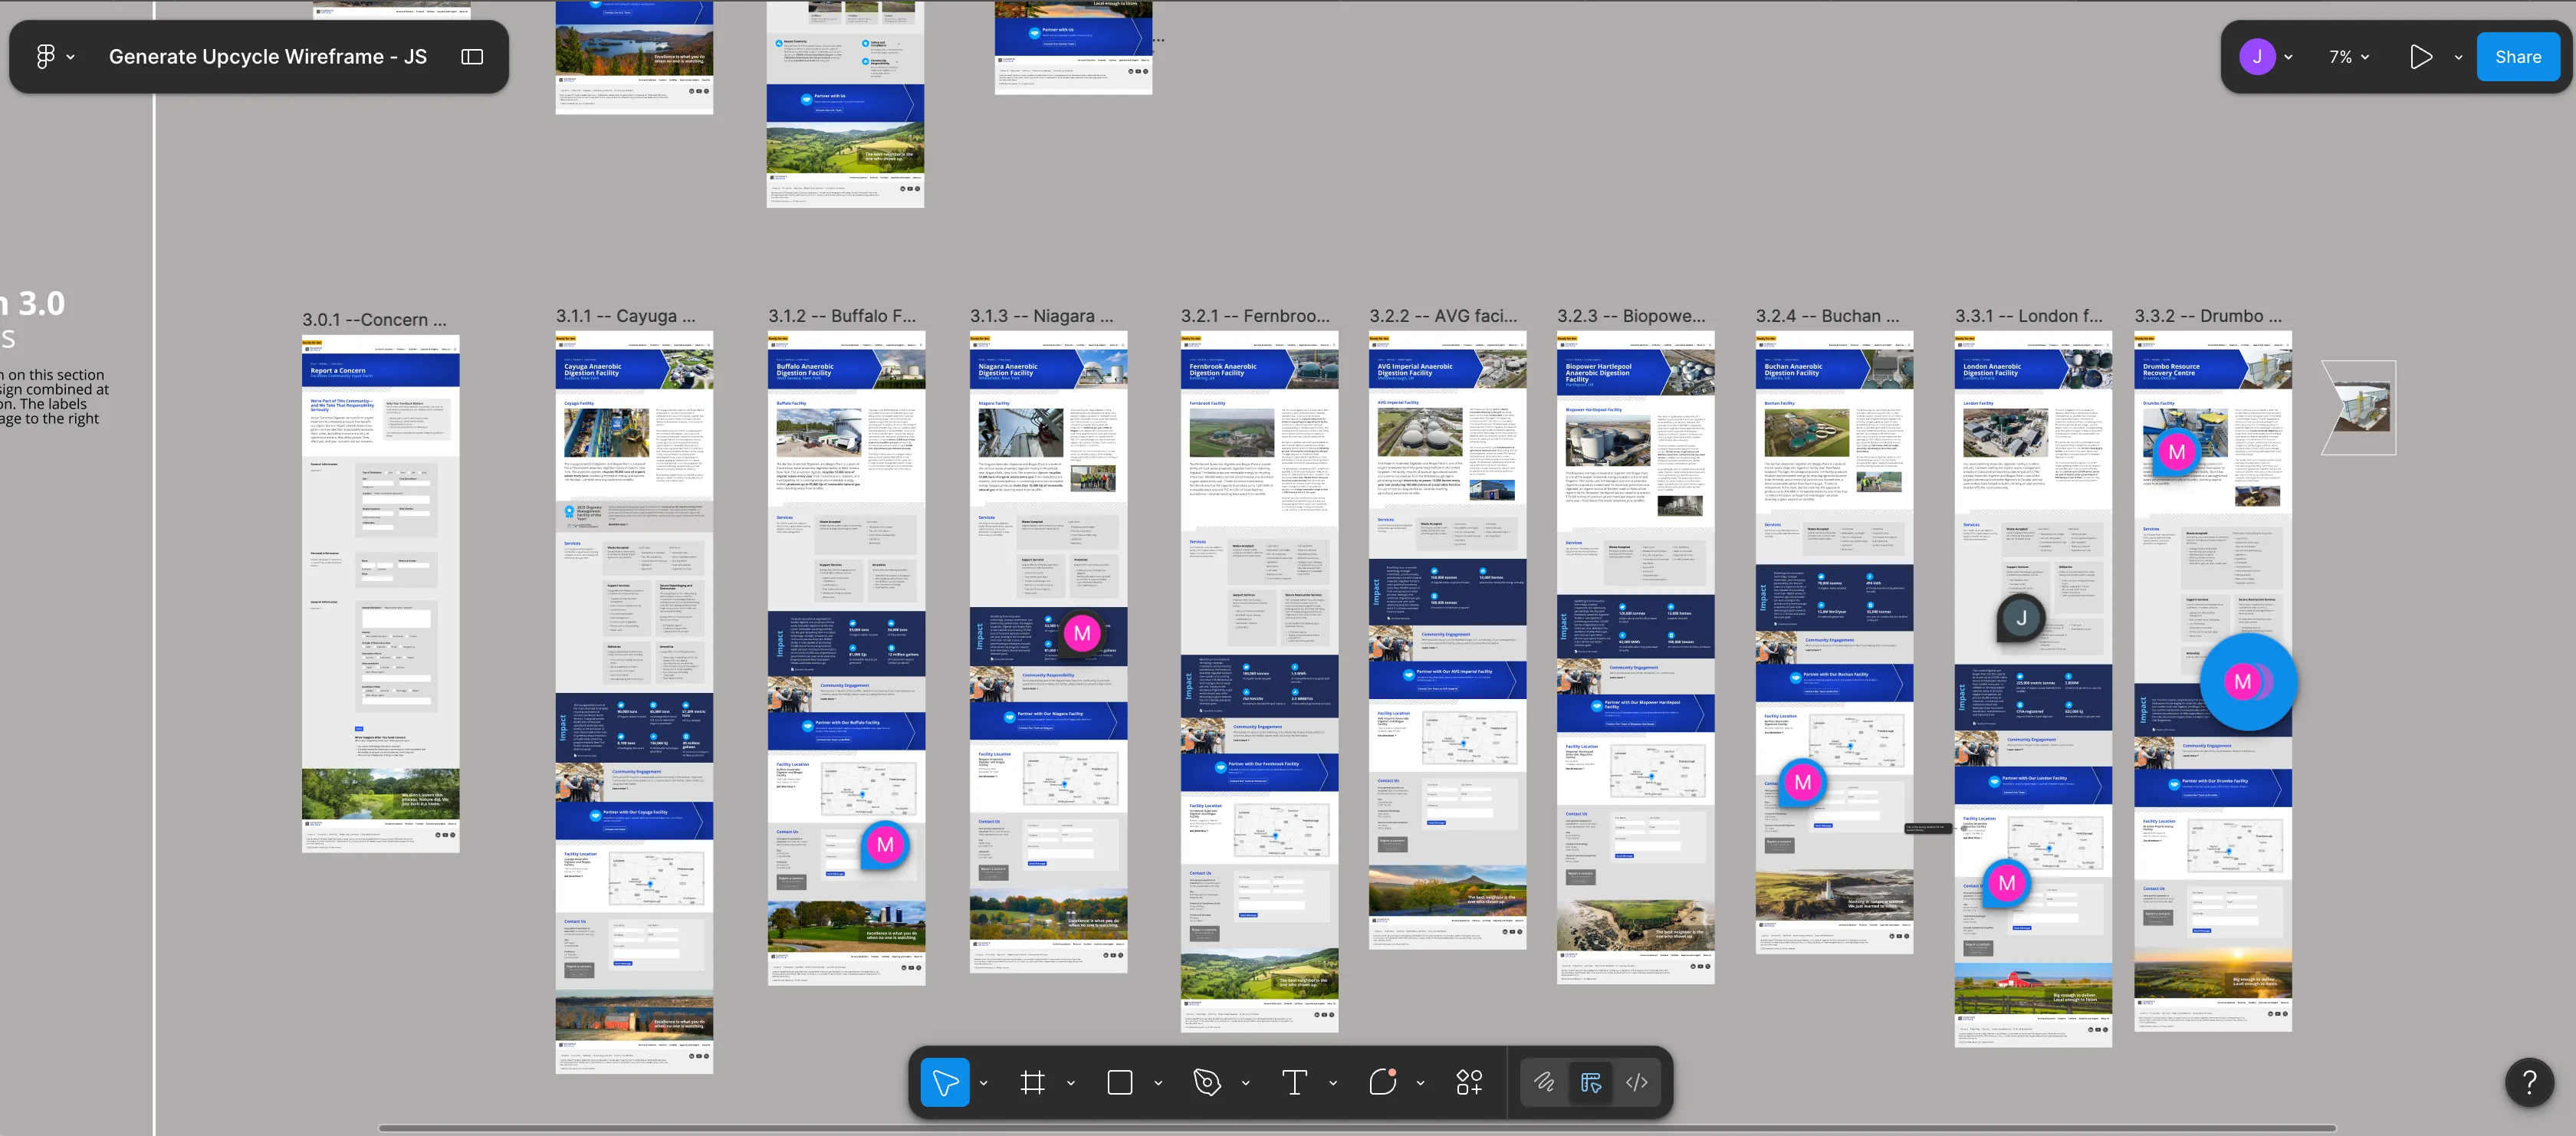2576x1136 pixels.
Task: Expand the Text tool options arrow
Action: 1332,1083
